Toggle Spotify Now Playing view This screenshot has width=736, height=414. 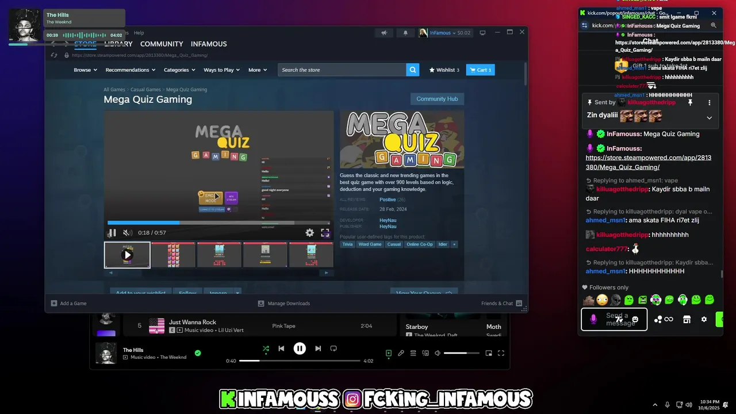point(389,353)
